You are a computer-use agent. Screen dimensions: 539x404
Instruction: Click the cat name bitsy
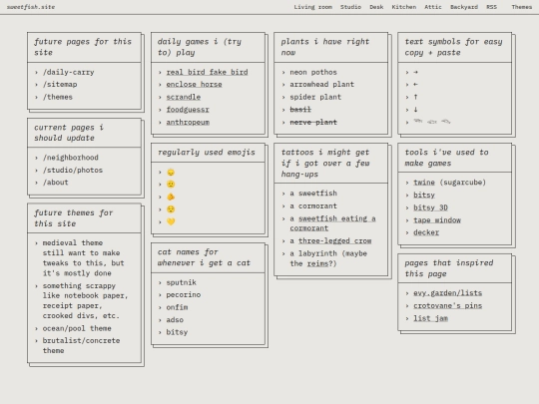(x=177, y=332)
